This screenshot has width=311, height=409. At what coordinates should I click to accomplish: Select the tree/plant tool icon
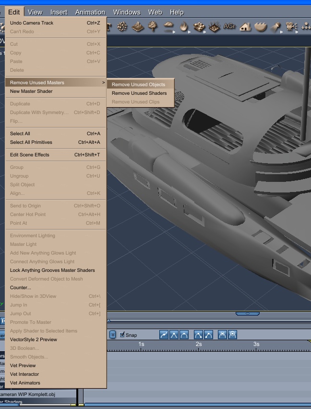[153, 27]
